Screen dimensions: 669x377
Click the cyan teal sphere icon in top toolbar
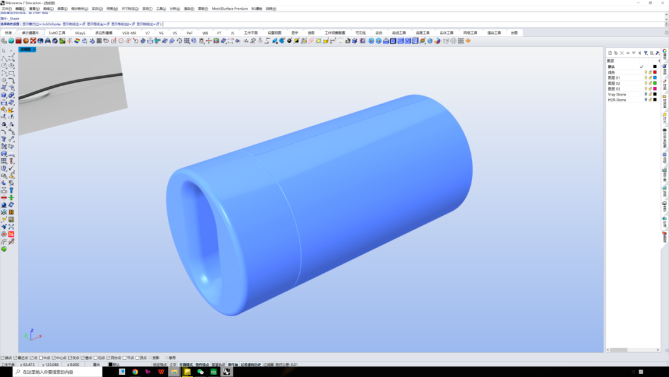11,41
